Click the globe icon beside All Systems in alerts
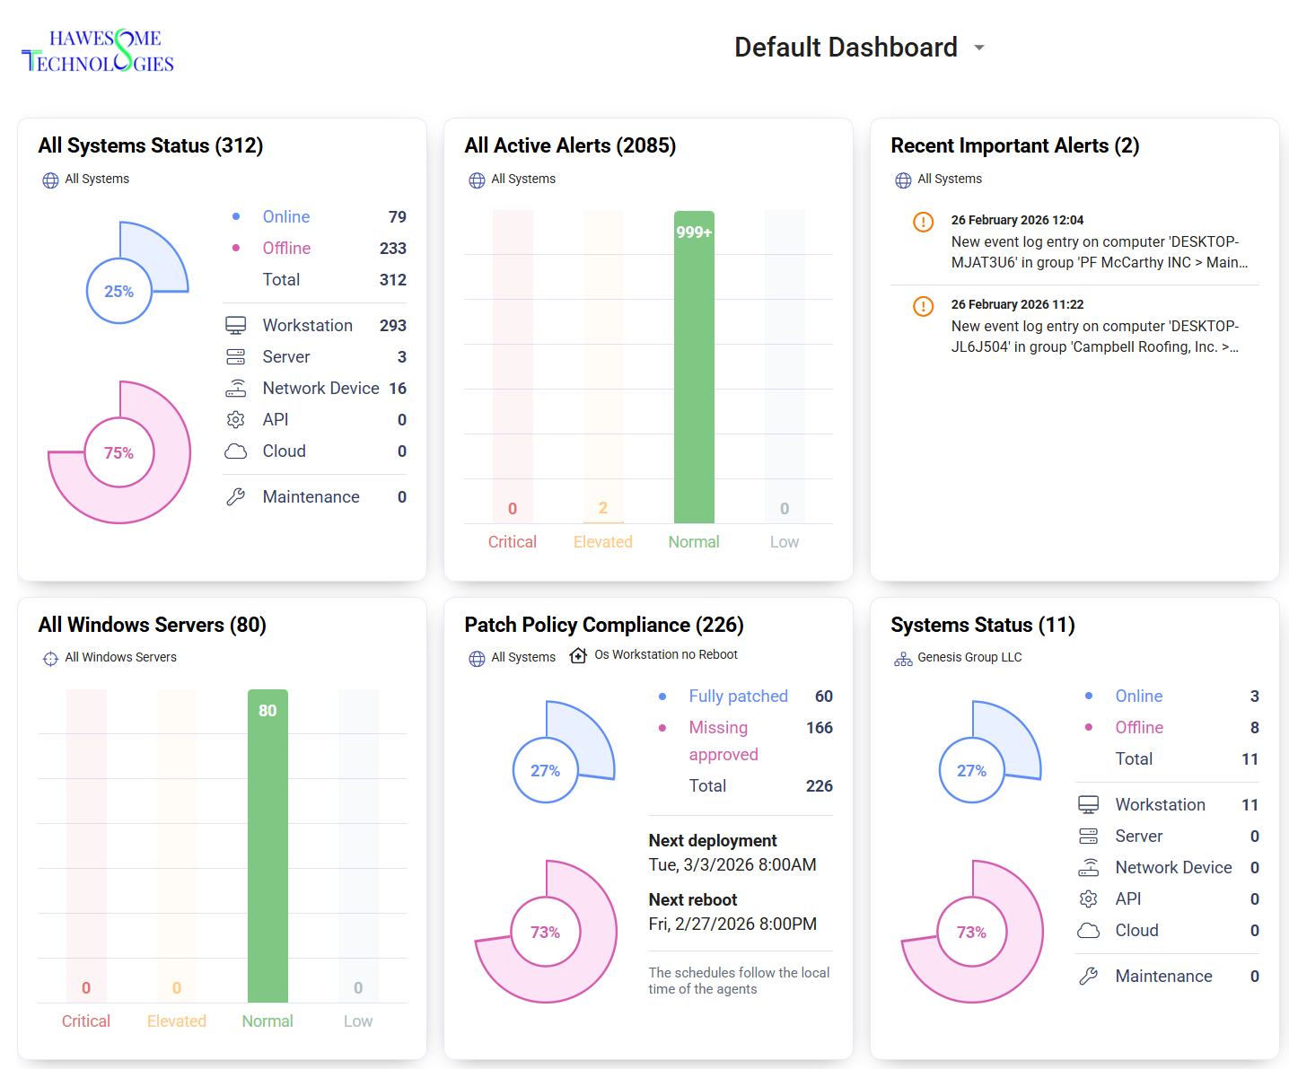Screen dimensions: 1289x1069 (x=476, y=180)
